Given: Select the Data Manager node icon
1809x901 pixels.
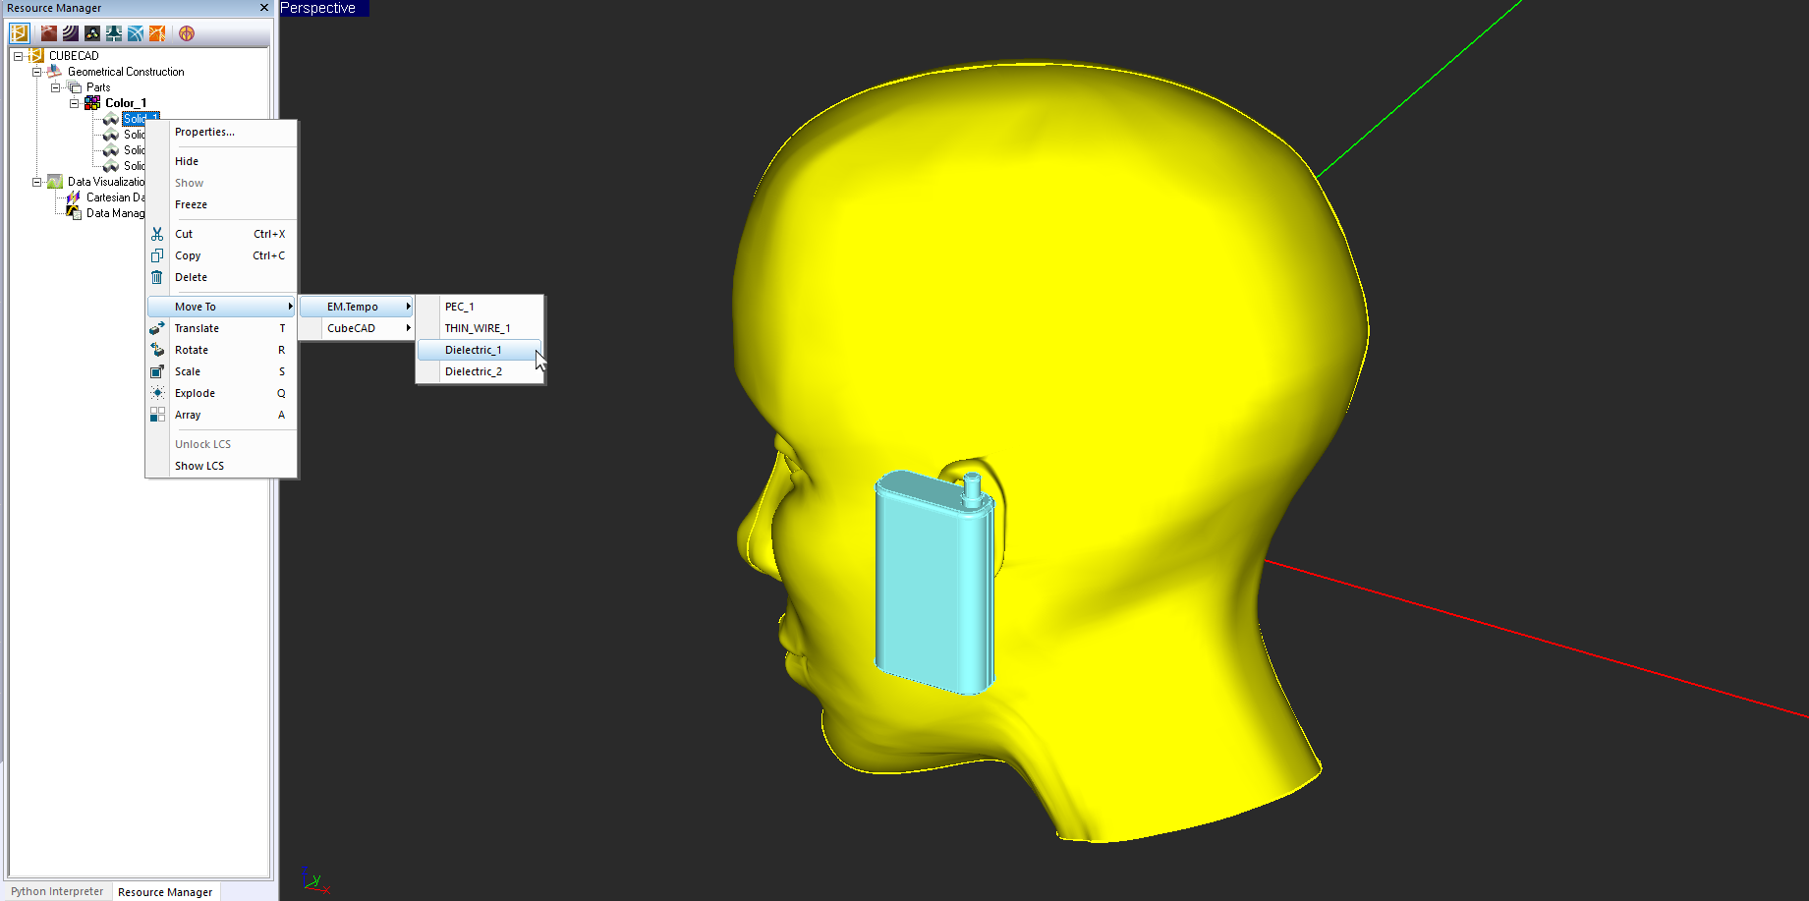Looking at the screenshot, I should tap(74, 213).
